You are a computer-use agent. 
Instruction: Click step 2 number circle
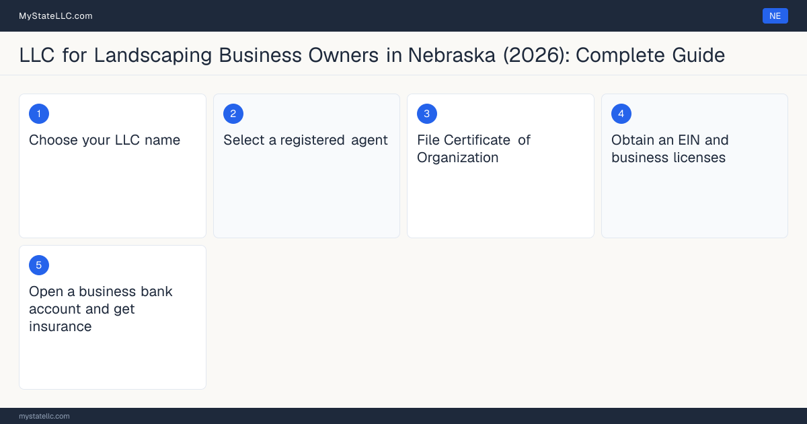[x=233, y=114]
